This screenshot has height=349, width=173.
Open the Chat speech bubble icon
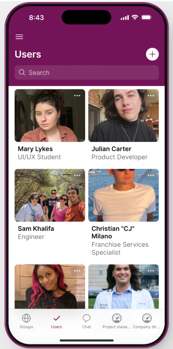click(x=86, y=318)
